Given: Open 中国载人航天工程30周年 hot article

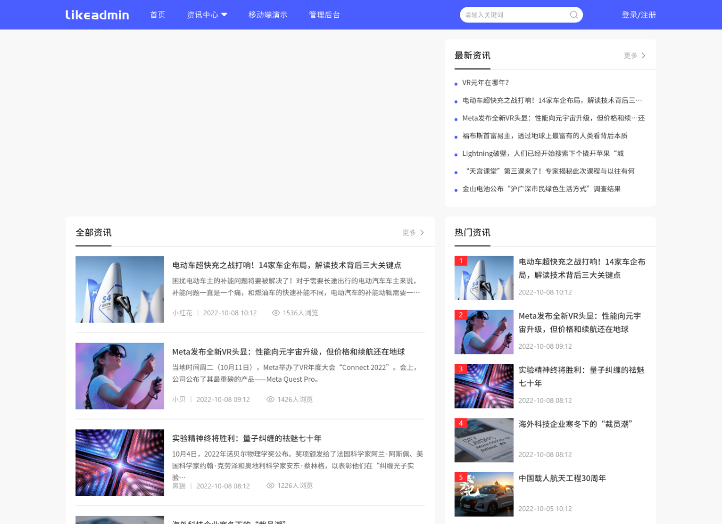Looking at the screenshot, I should tap(562, 478).
